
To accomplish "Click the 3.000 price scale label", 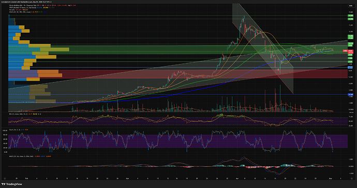I will 351,90.
